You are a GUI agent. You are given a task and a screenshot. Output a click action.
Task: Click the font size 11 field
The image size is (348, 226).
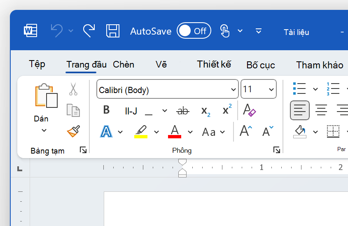(x=259, y=89)
